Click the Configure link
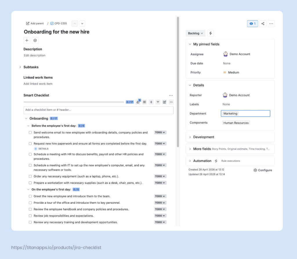The width and height of the screenshot is (297, 259). pos(263,170)
